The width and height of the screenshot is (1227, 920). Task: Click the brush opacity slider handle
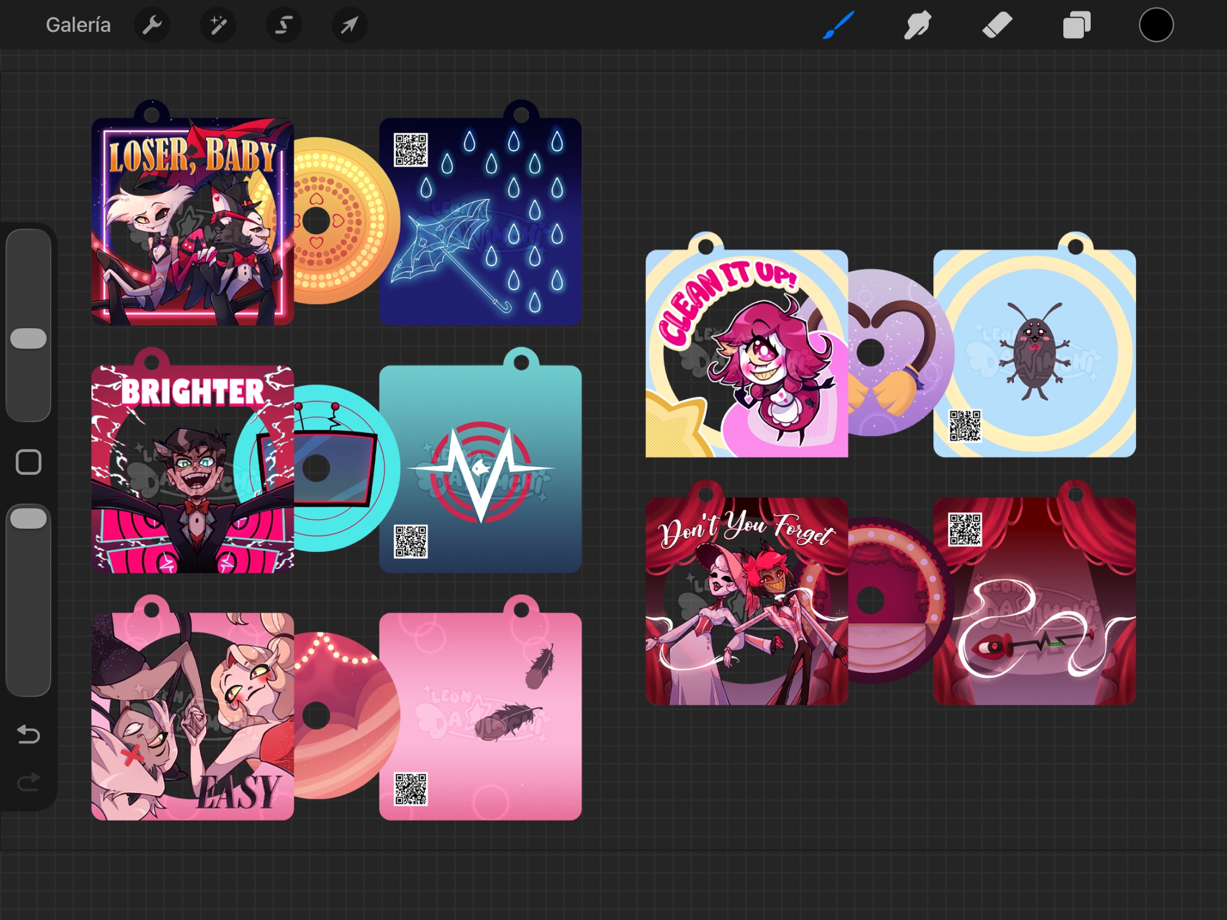(x=29, y=519)
